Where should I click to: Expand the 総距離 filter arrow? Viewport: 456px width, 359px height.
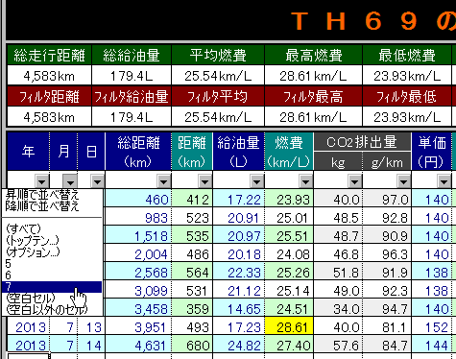(x=163, y=181)
